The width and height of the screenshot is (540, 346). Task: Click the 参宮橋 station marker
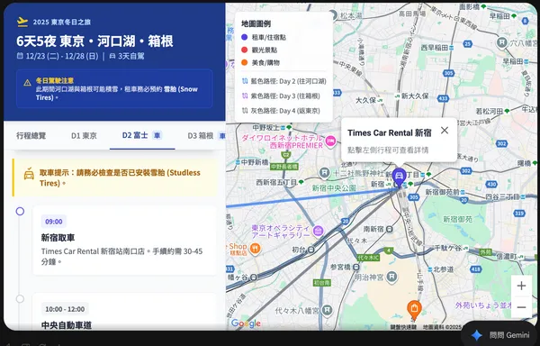(x=356, y=267)
